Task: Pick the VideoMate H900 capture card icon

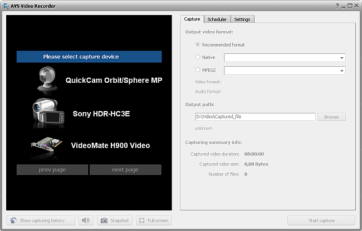Action: pyautogui.click(x=47, y=145)
